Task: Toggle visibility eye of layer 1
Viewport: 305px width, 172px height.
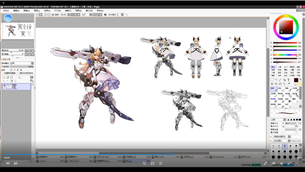Action: click(4, 85)
